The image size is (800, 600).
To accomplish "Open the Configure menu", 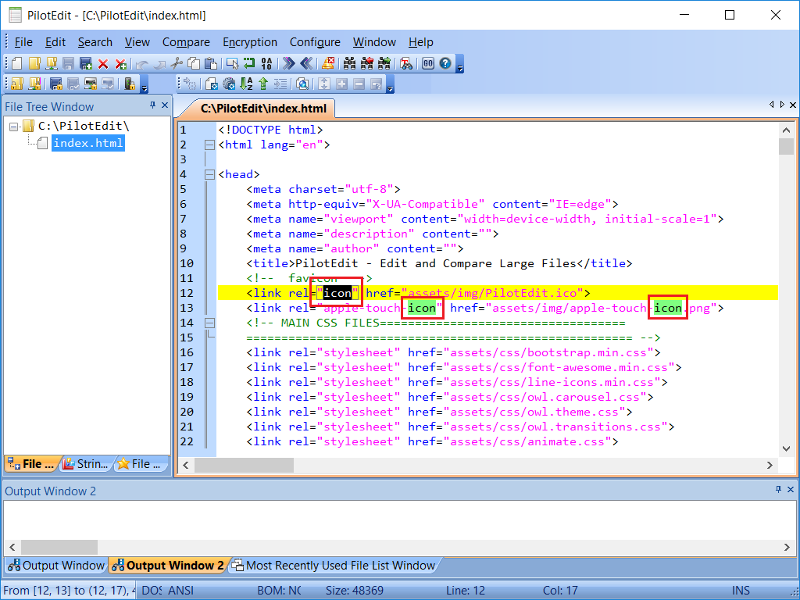I will pyautogui.click(x=315, y=42).
